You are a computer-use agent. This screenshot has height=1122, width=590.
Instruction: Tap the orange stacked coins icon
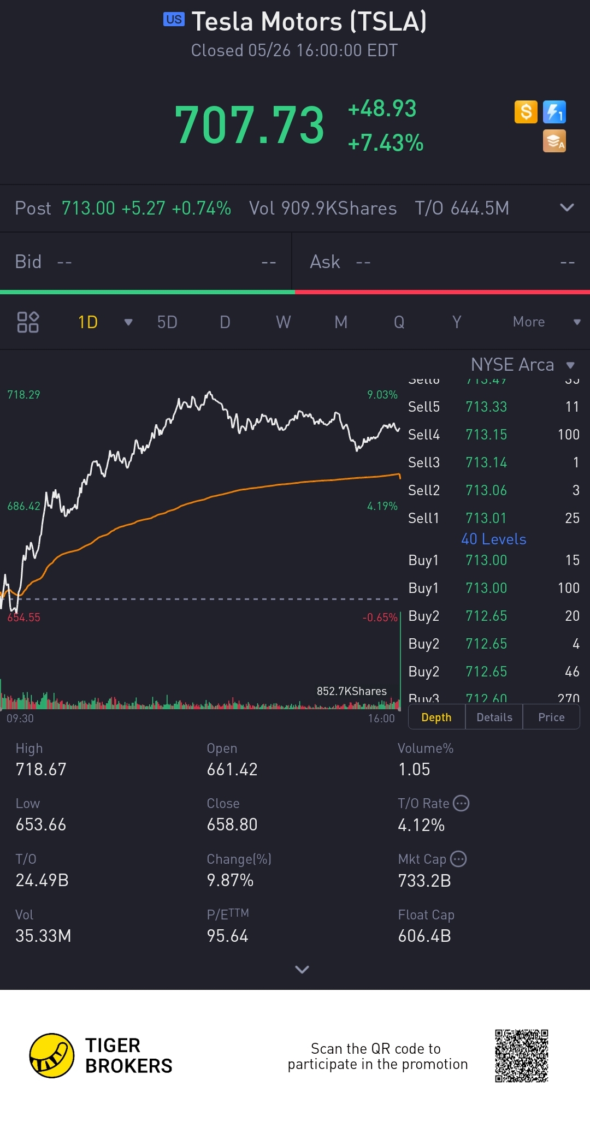554,141
